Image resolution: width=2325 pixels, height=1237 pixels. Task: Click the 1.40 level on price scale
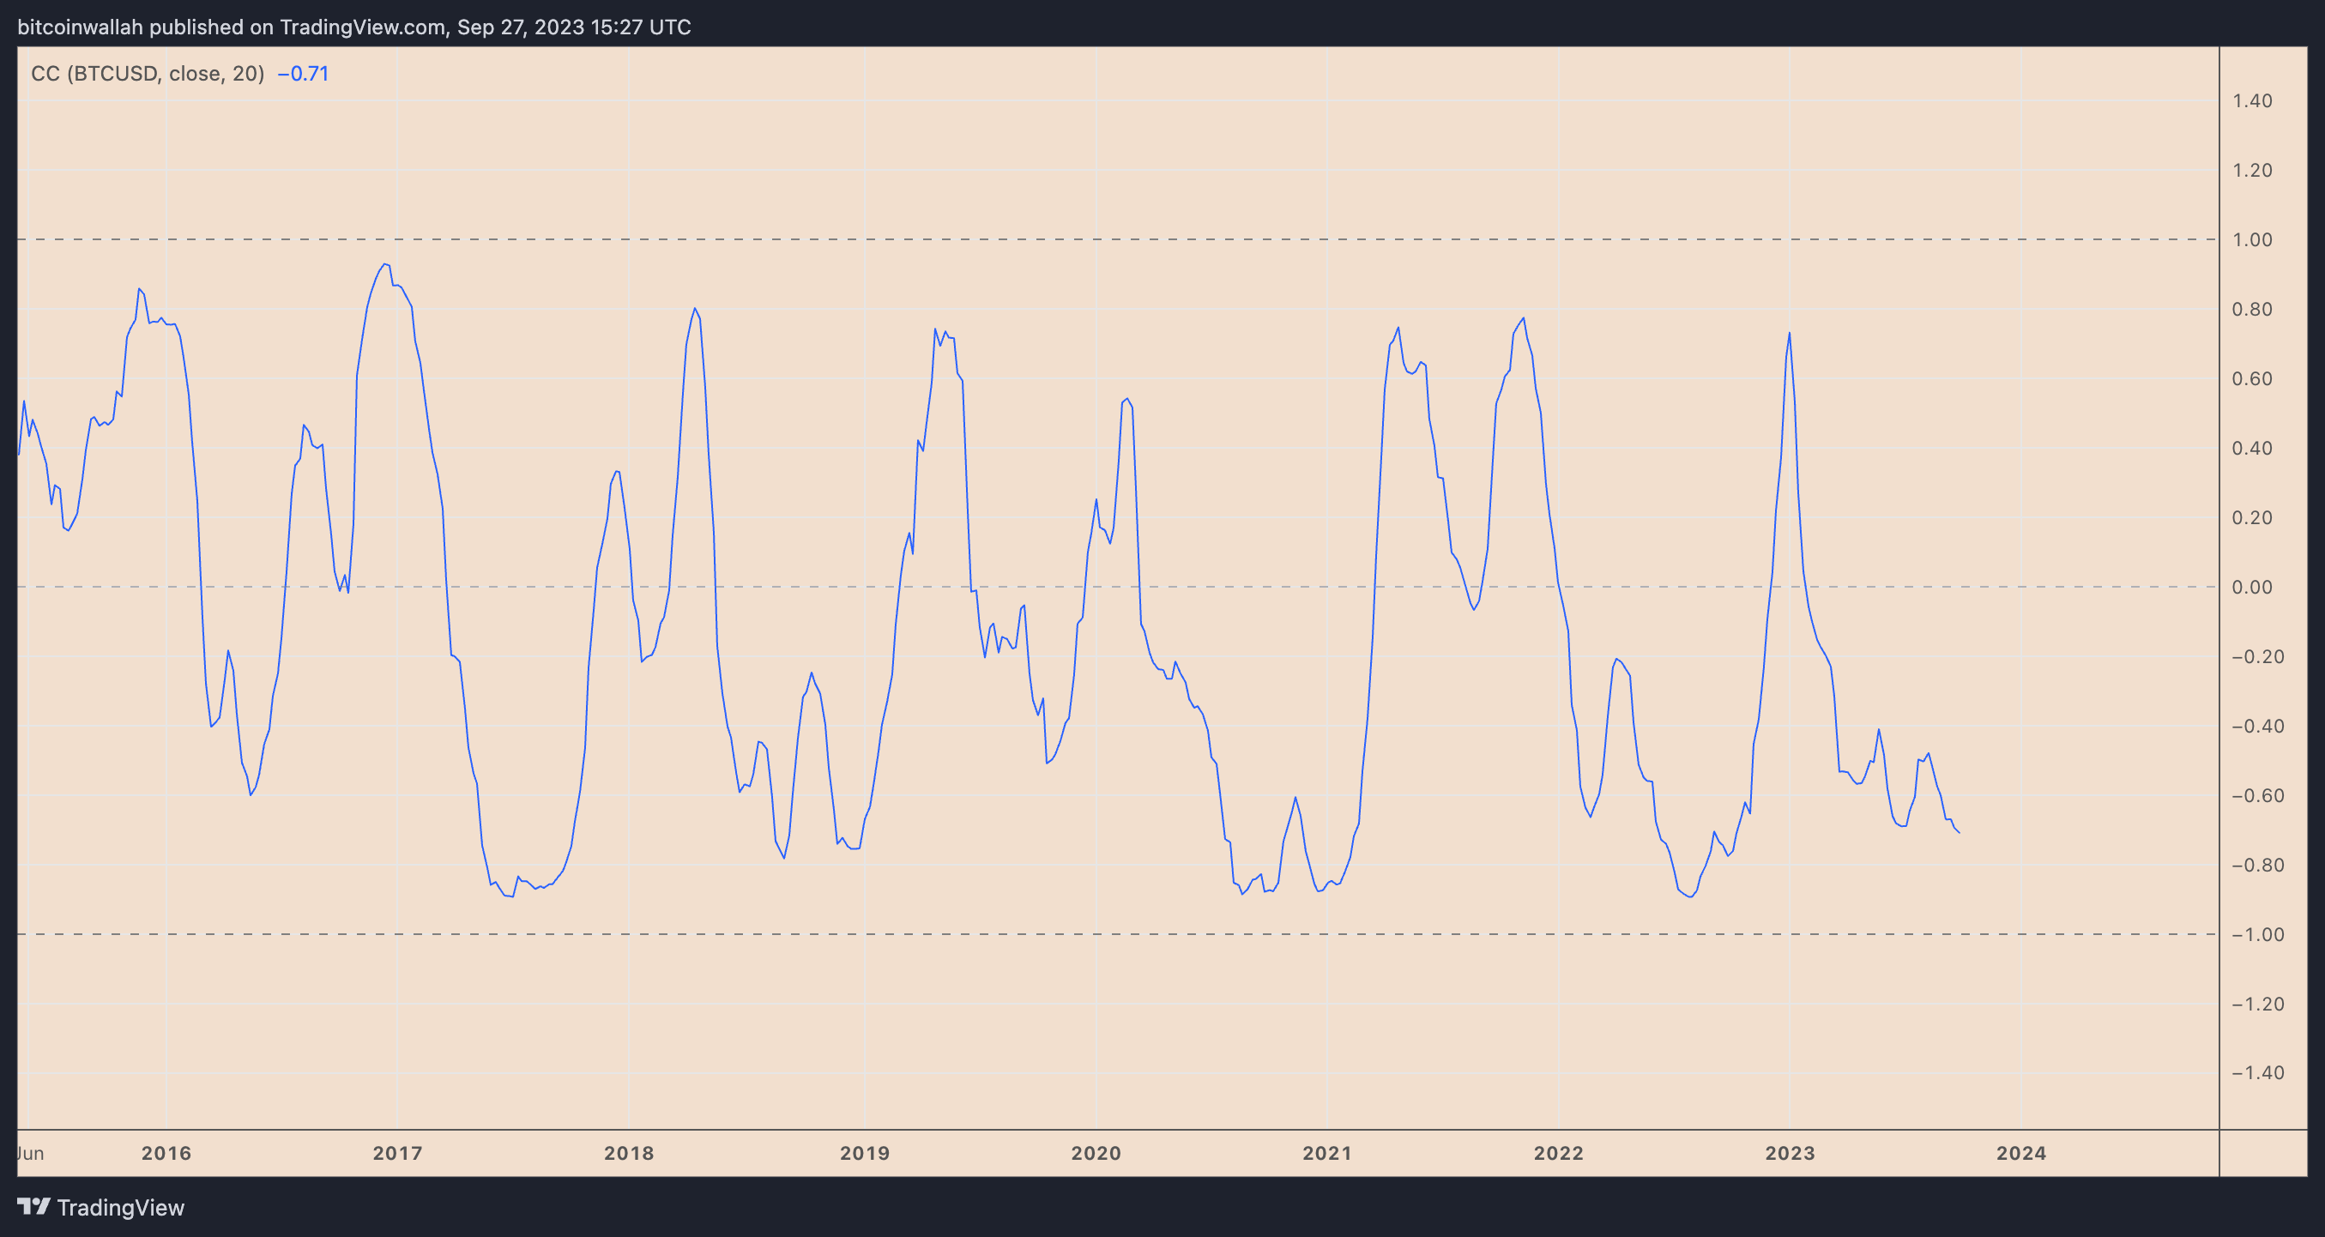[x=2252, y=101]
